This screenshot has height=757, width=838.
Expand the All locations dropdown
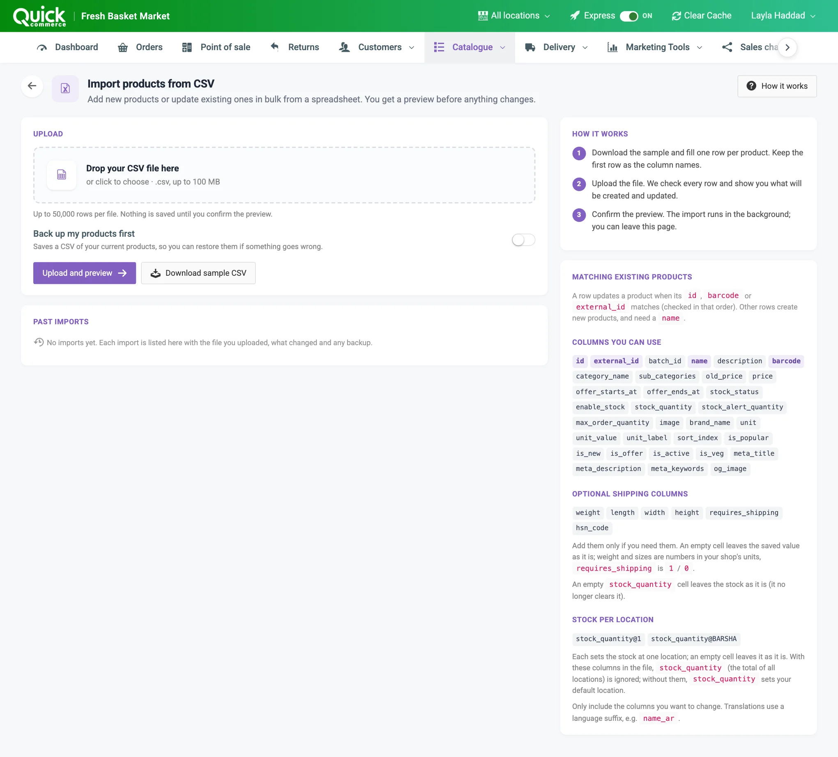[x=514, y=16]
